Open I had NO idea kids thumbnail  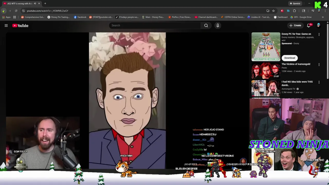tap(266, 88)
